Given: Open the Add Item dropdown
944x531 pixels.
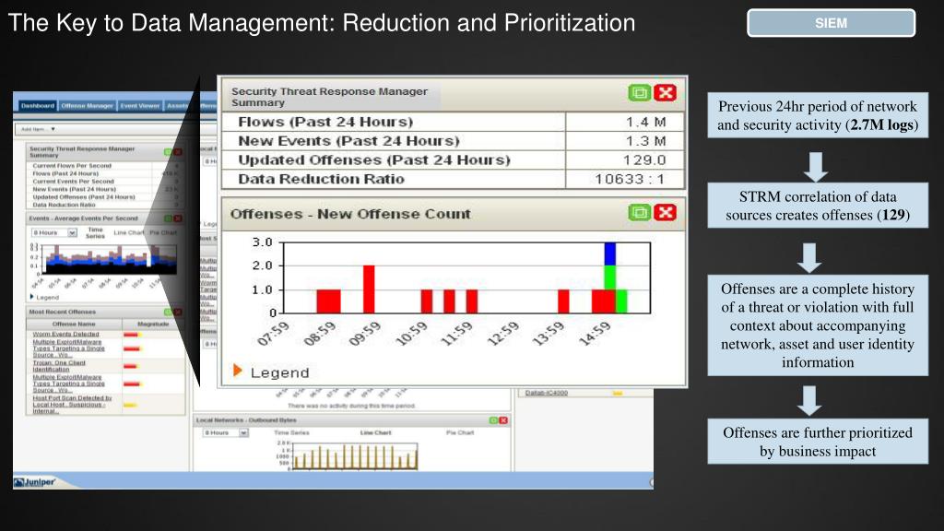Looking at the screenshot, I should point(38,129).
